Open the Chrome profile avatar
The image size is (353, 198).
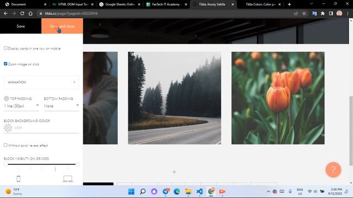click(x=339, y=13)
